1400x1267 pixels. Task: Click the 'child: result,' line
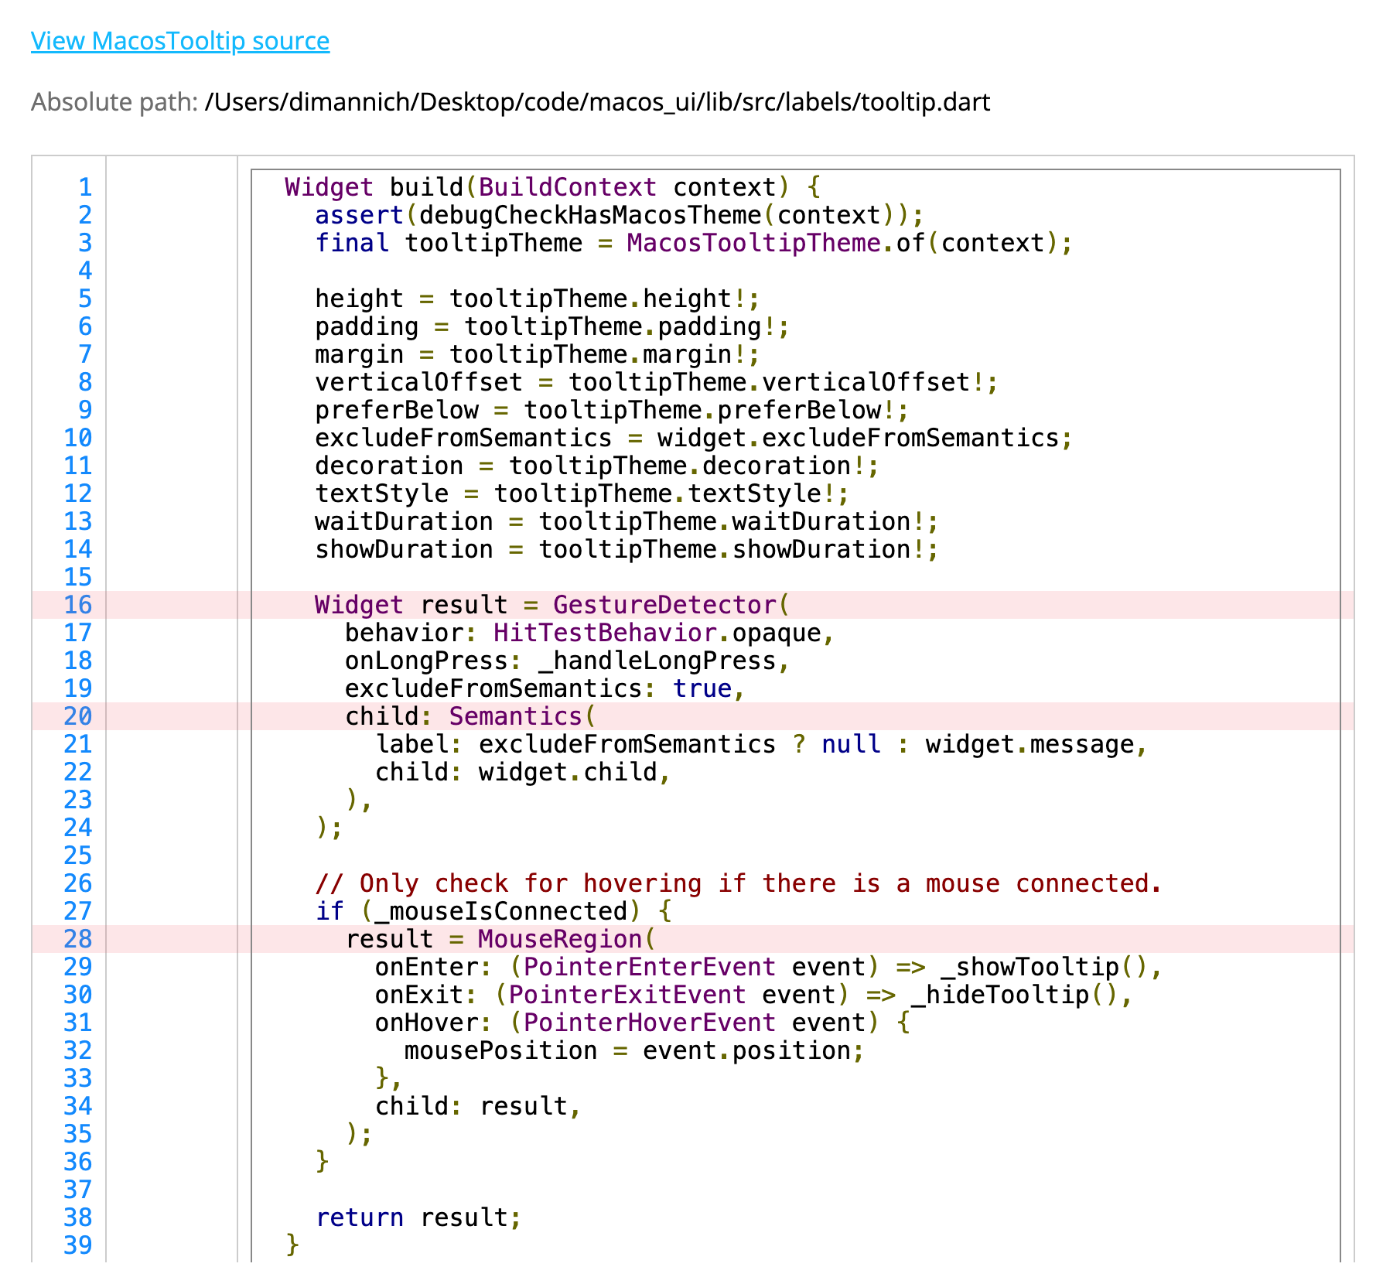pos(478,1106)
